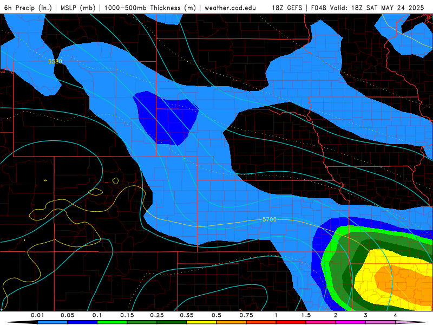Select the orange 0.5–0.75 legend swatch
The width and height of the screenshot is (433, 325).
[232, 322]
